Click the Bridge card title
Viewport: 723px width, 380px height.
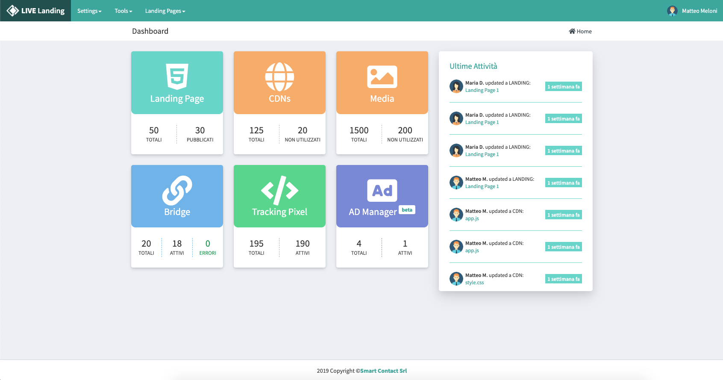pyautogui.click(x=177, y=212)
